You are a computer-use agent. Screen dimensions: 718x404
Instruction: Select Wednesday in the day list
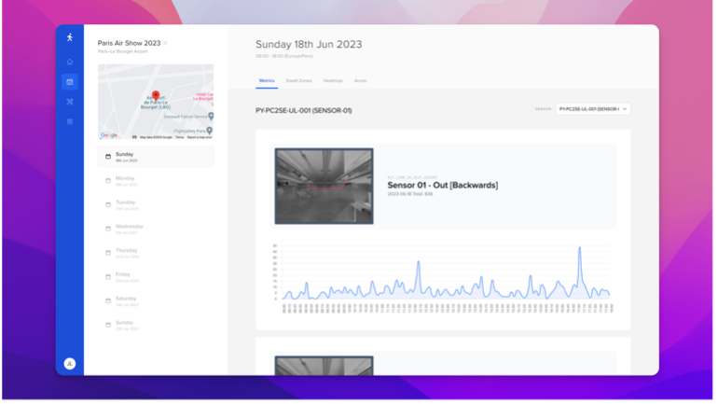click(129, 228)
